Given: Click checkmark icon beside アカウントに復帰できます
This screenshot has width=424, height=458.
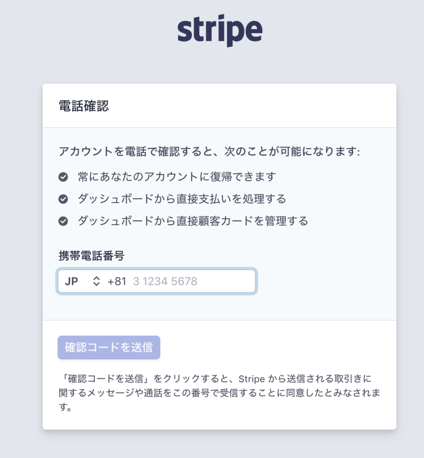Looking at the screenshot, I should tap(63, 177).
